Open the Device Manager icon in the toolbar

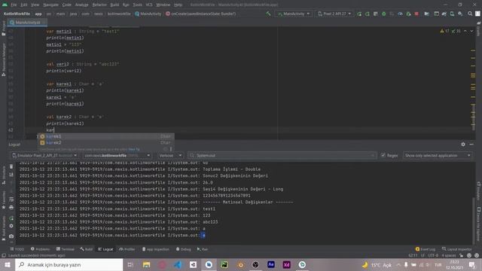452,14
